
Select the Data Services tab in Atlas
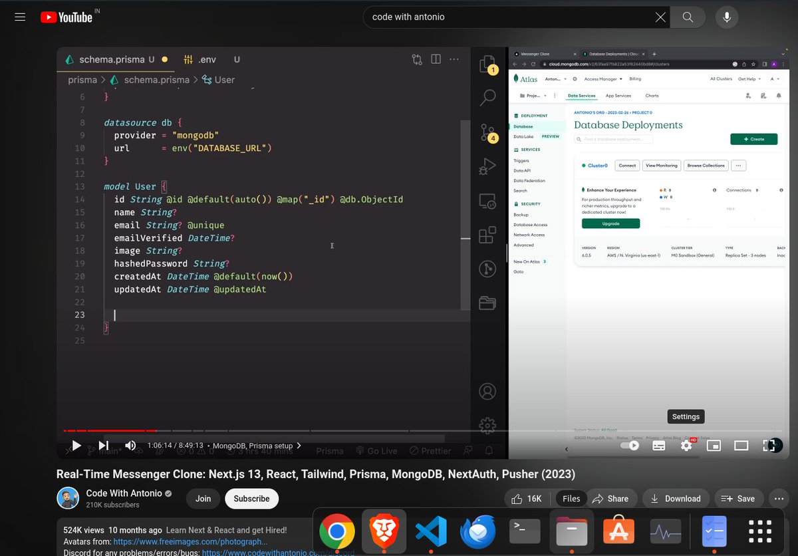[x=581, y=96]
